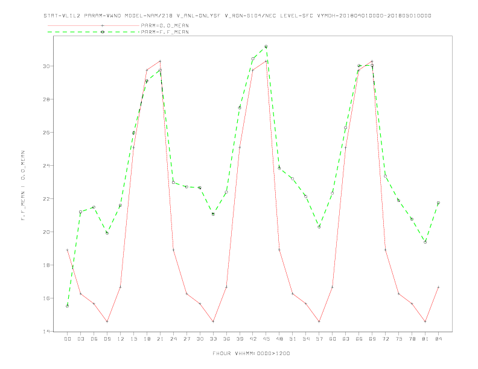Viewport: 478px width, 369px height.
Task: Click y-axis tick label 16
Action: click(x=48, y=298)
